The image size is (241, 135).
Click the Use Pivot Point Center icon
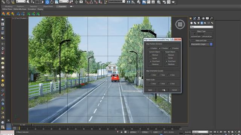click(71, 2)
